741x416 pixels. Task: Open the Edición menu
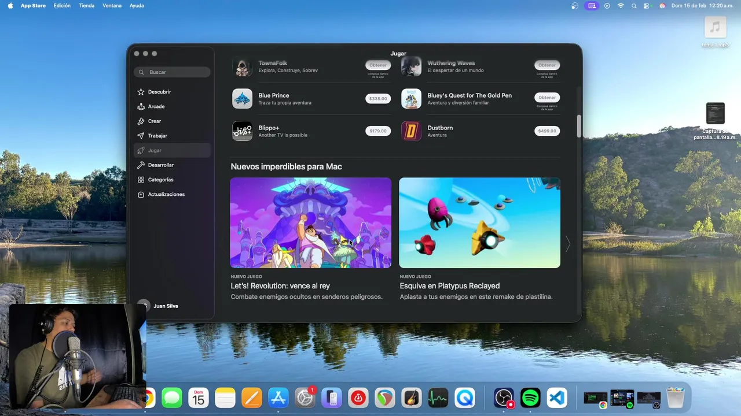tap(62, 6)
